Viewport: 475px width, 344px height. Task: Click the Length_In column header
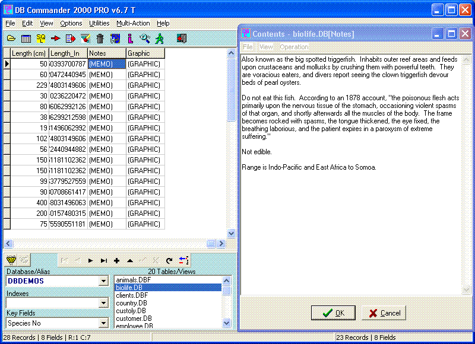68,53
